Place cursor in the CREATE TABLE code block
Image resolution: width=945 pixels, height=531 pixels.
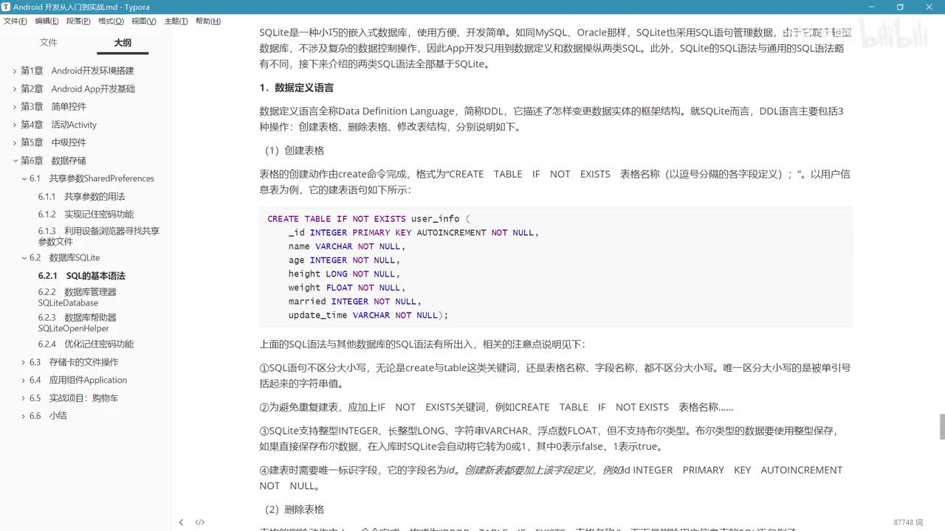click(x=556, y=267)
